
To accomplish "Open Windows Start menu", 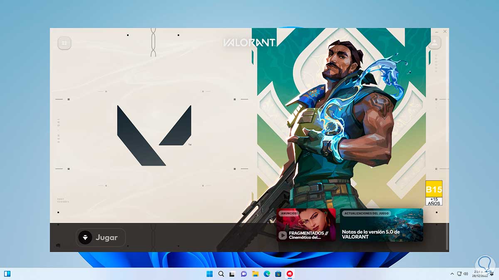I will click(x=210, y=274).
